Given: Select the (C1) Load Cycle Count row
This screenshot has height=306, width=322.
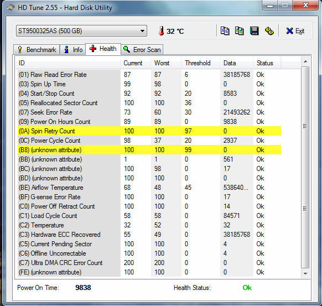Looking at the screenshot, I should point(149,216).
